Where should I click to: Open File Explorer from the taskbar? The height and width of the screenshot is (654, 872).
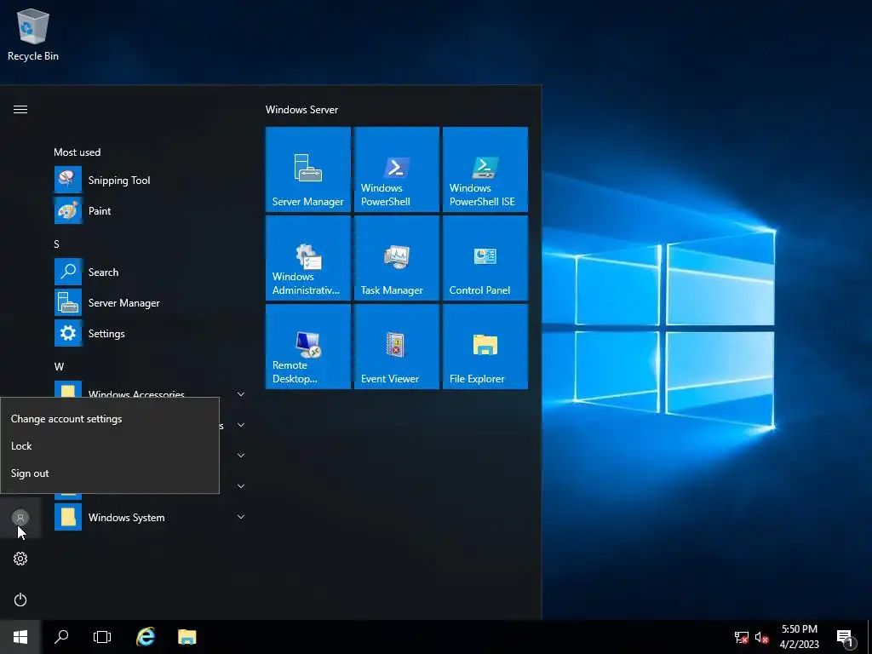(x=186, y=637)
